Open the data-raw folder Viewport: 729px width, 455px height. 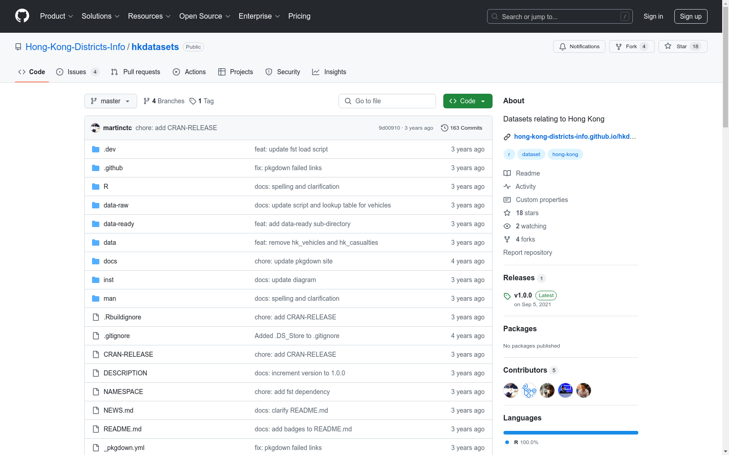pyautogui.click(x=116, y=205)
